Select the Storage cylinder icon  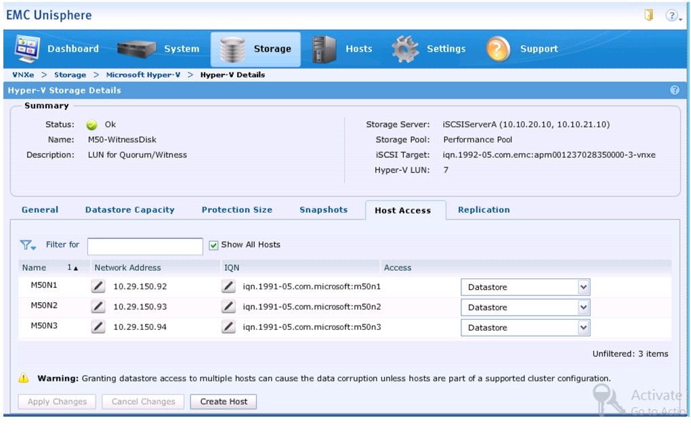pyautogui.click(x=232, y=49)
